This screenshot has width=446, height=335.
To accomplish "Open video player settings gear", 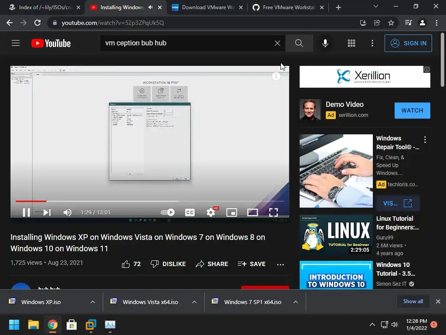I will [211, 212].
